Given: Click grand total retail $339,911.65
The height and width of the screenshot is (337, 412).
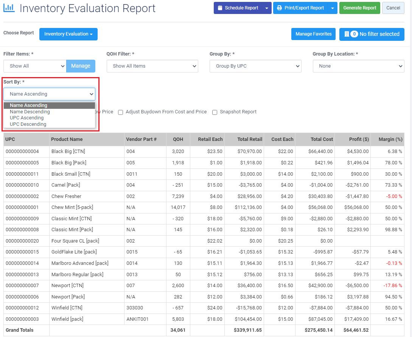Looking at the screenshot, I should 248,330.
